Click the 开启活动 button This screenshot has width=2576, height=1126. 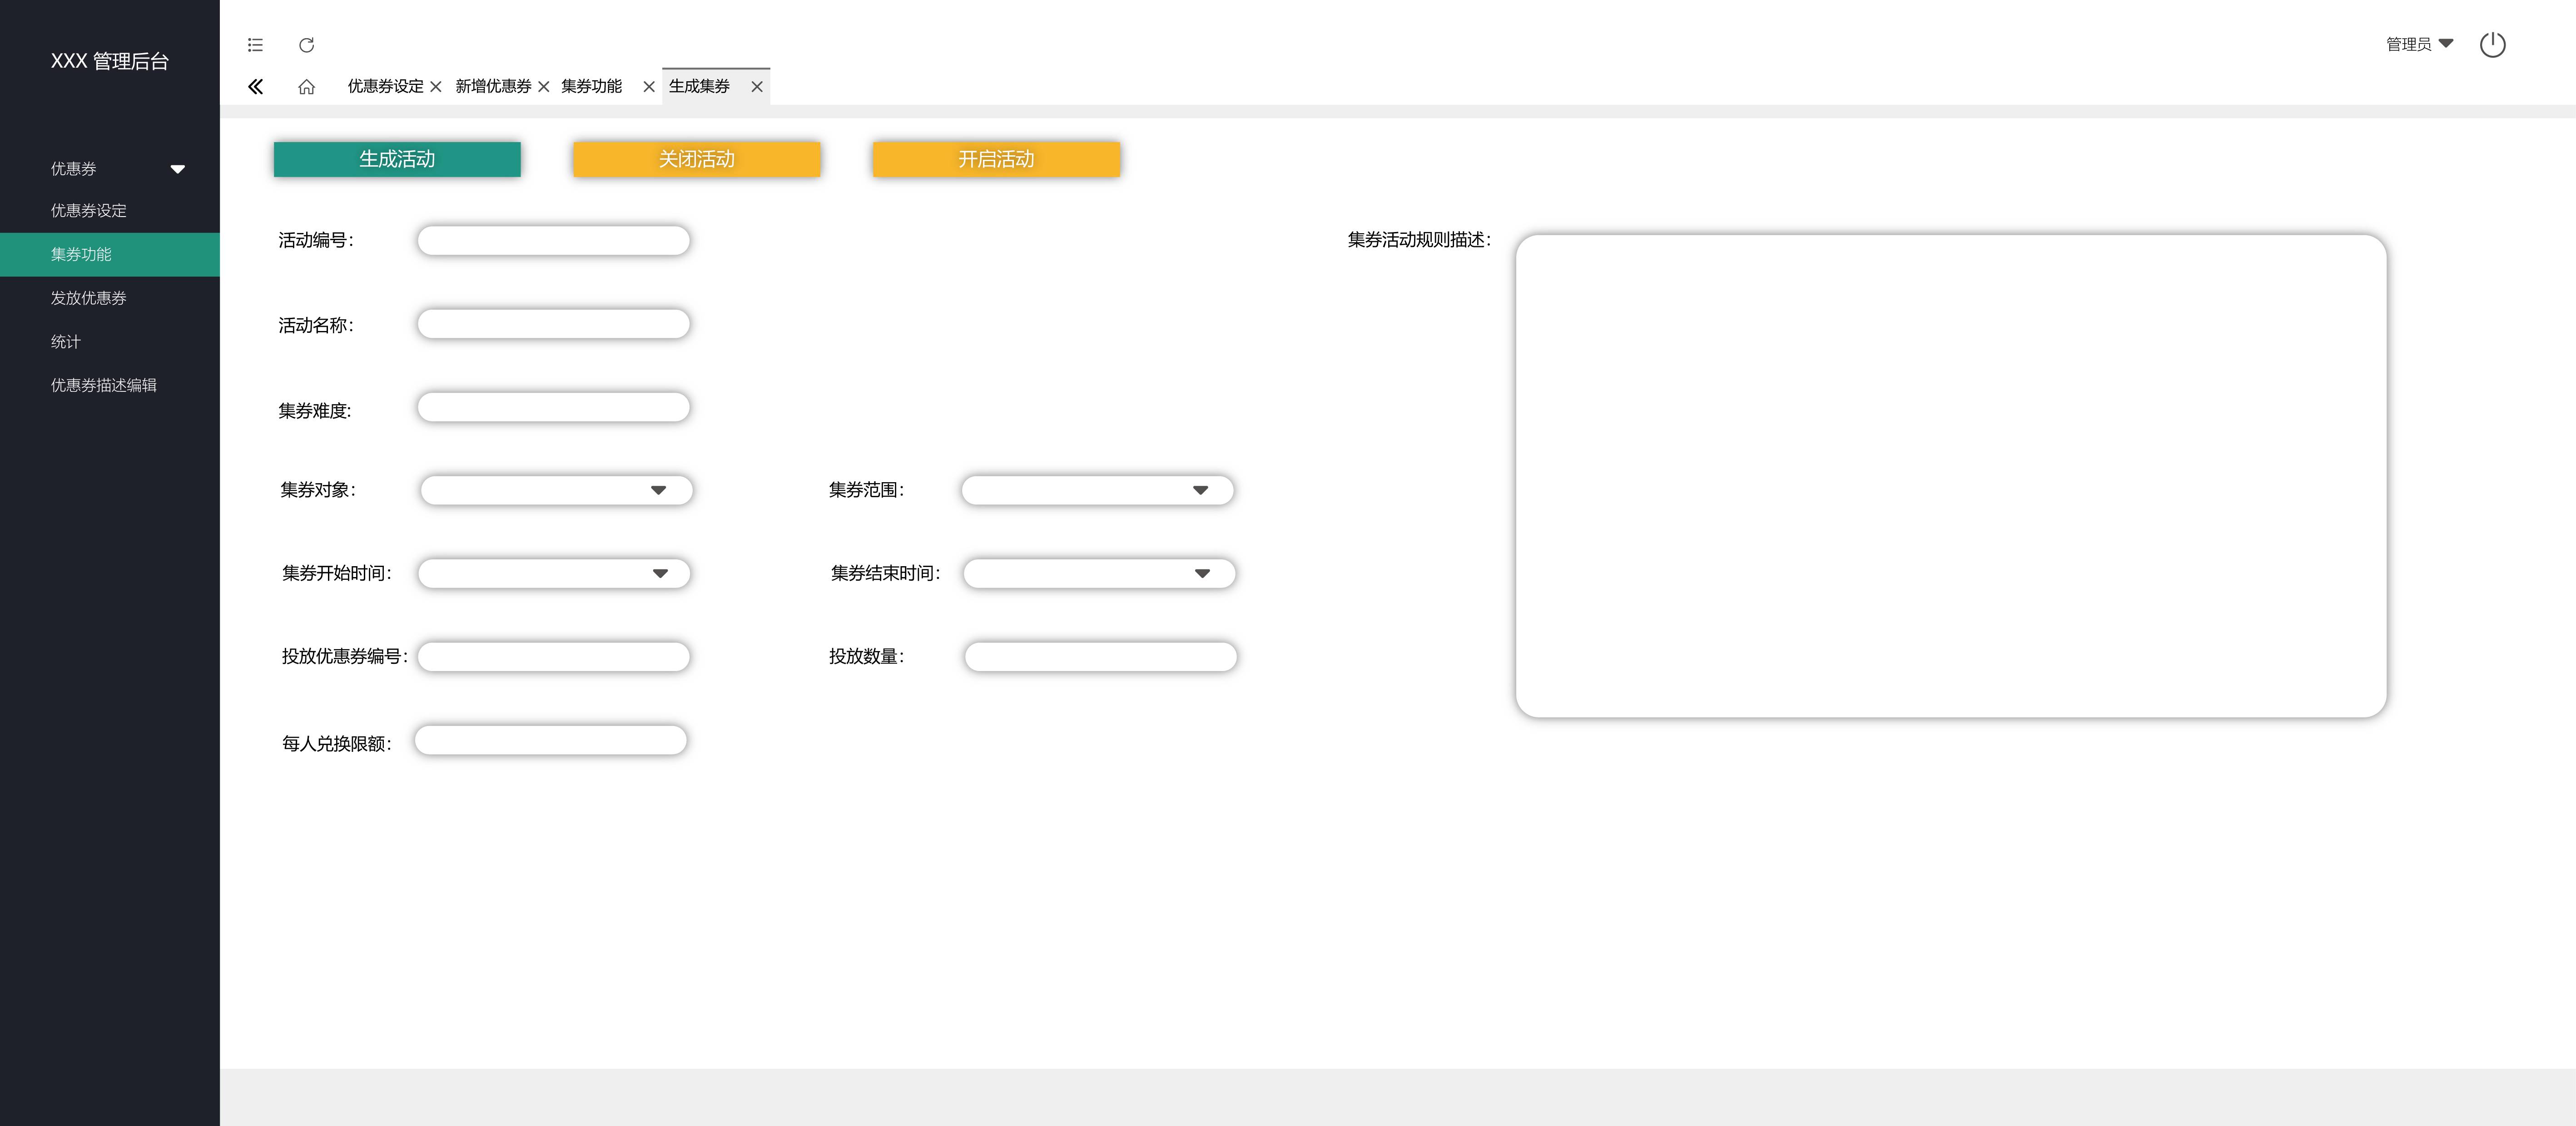(x=996, y=160)
